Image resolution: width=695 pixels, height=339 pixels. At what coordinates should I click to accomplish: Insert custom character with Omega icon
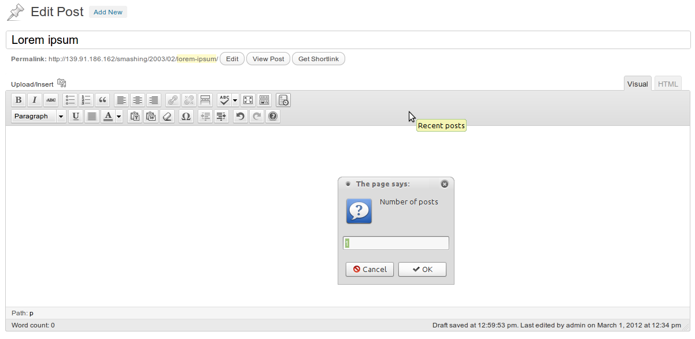(x=186, y=116)
